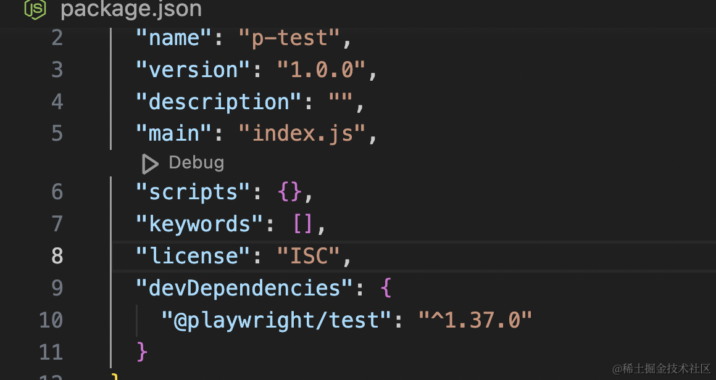The height and width of the screenshot is (380, 716).
Task: Place cursor in the "ISC" value
Action: (309, 256)
